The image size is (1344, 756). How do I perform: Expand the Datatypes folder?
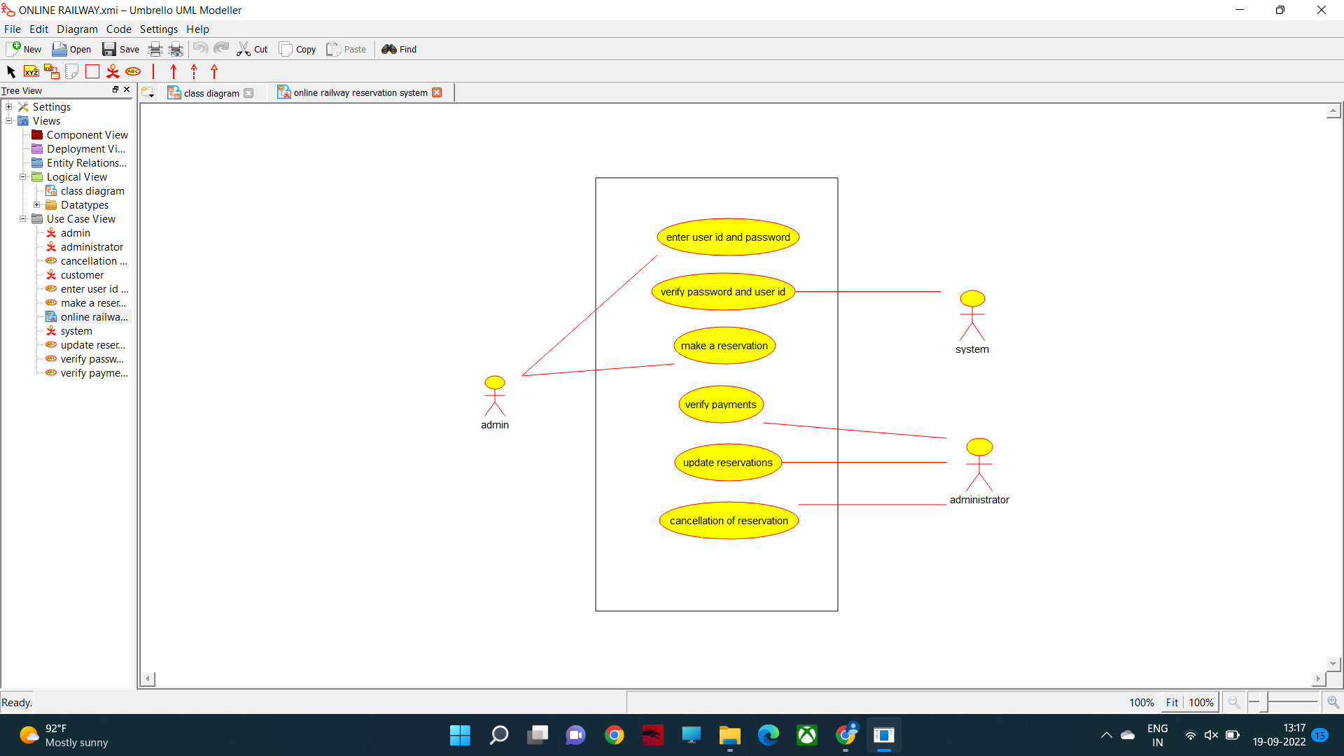[x=37, y=205]
